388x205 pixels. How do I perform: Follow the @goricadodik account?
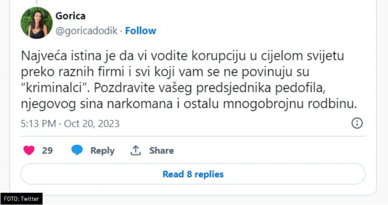click(141, 30)
